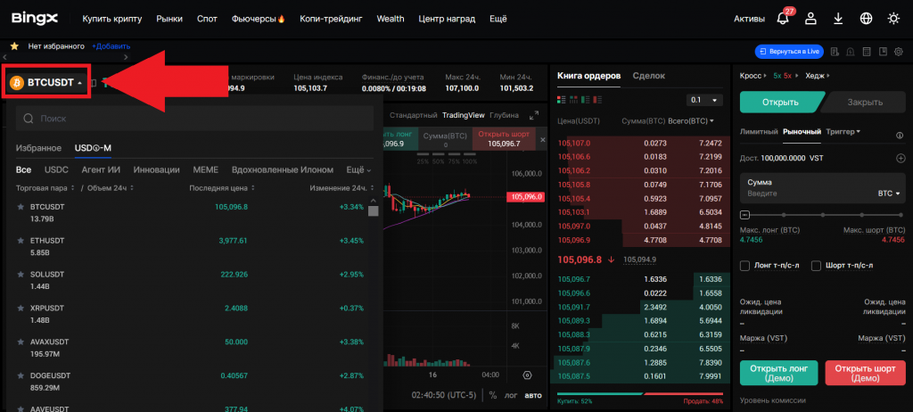Viewport: 913px width, 412px height.
Task: Click the download app icon
Action: [x=838, y=18]
